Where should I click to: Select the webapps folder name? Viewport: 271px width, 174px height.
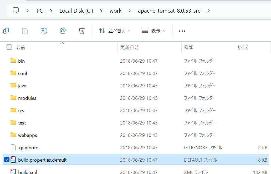point(28,135)
